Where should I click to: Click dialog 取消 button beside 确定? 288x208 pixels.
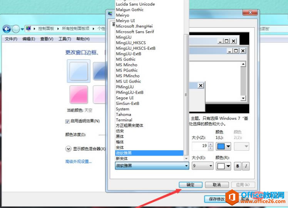(217, 185)
